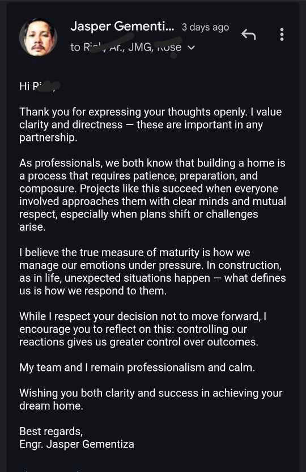Click the 'Best regards,' closing line
Image resolution: width=306 pixels, height=472 pixels.
pos(51,431)
